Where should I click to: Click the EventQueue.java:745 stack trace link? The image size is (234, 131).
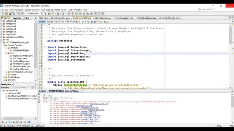[x=93, y=121]
